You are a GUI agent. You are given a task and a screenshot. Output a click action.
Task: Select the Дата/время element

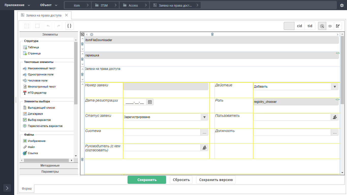point(33,114)
